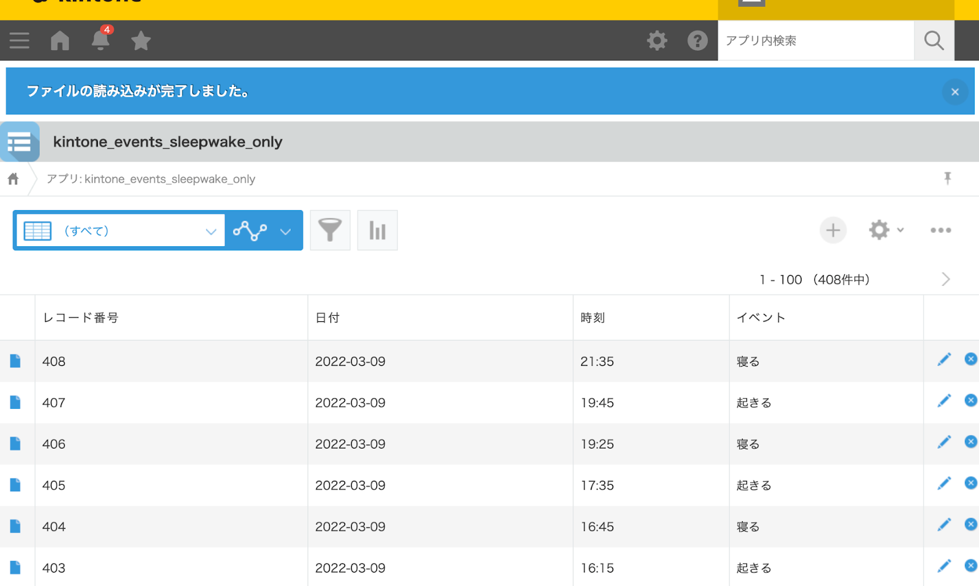979x586 pixels.
Task: Expand the graph view dropdown arrow
Action: [x=285, y=231]
